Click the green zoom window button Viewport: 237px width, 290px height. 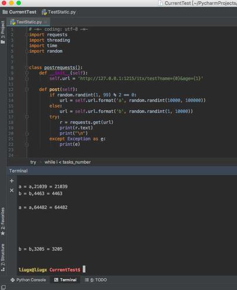[x=19, y=3]
